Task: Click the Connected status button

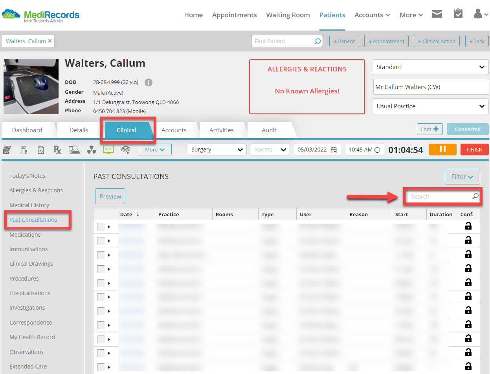Action: 468,129
